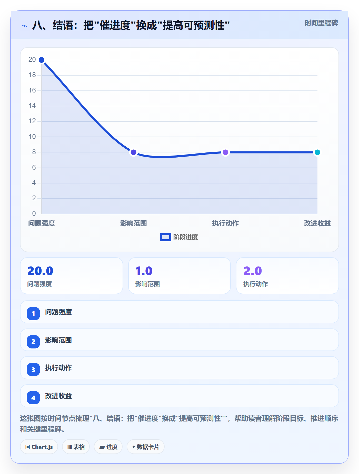The image size is (359, 474).
Task: Select the 问题强度 data point at 20
Action: (x=42, y=60)
